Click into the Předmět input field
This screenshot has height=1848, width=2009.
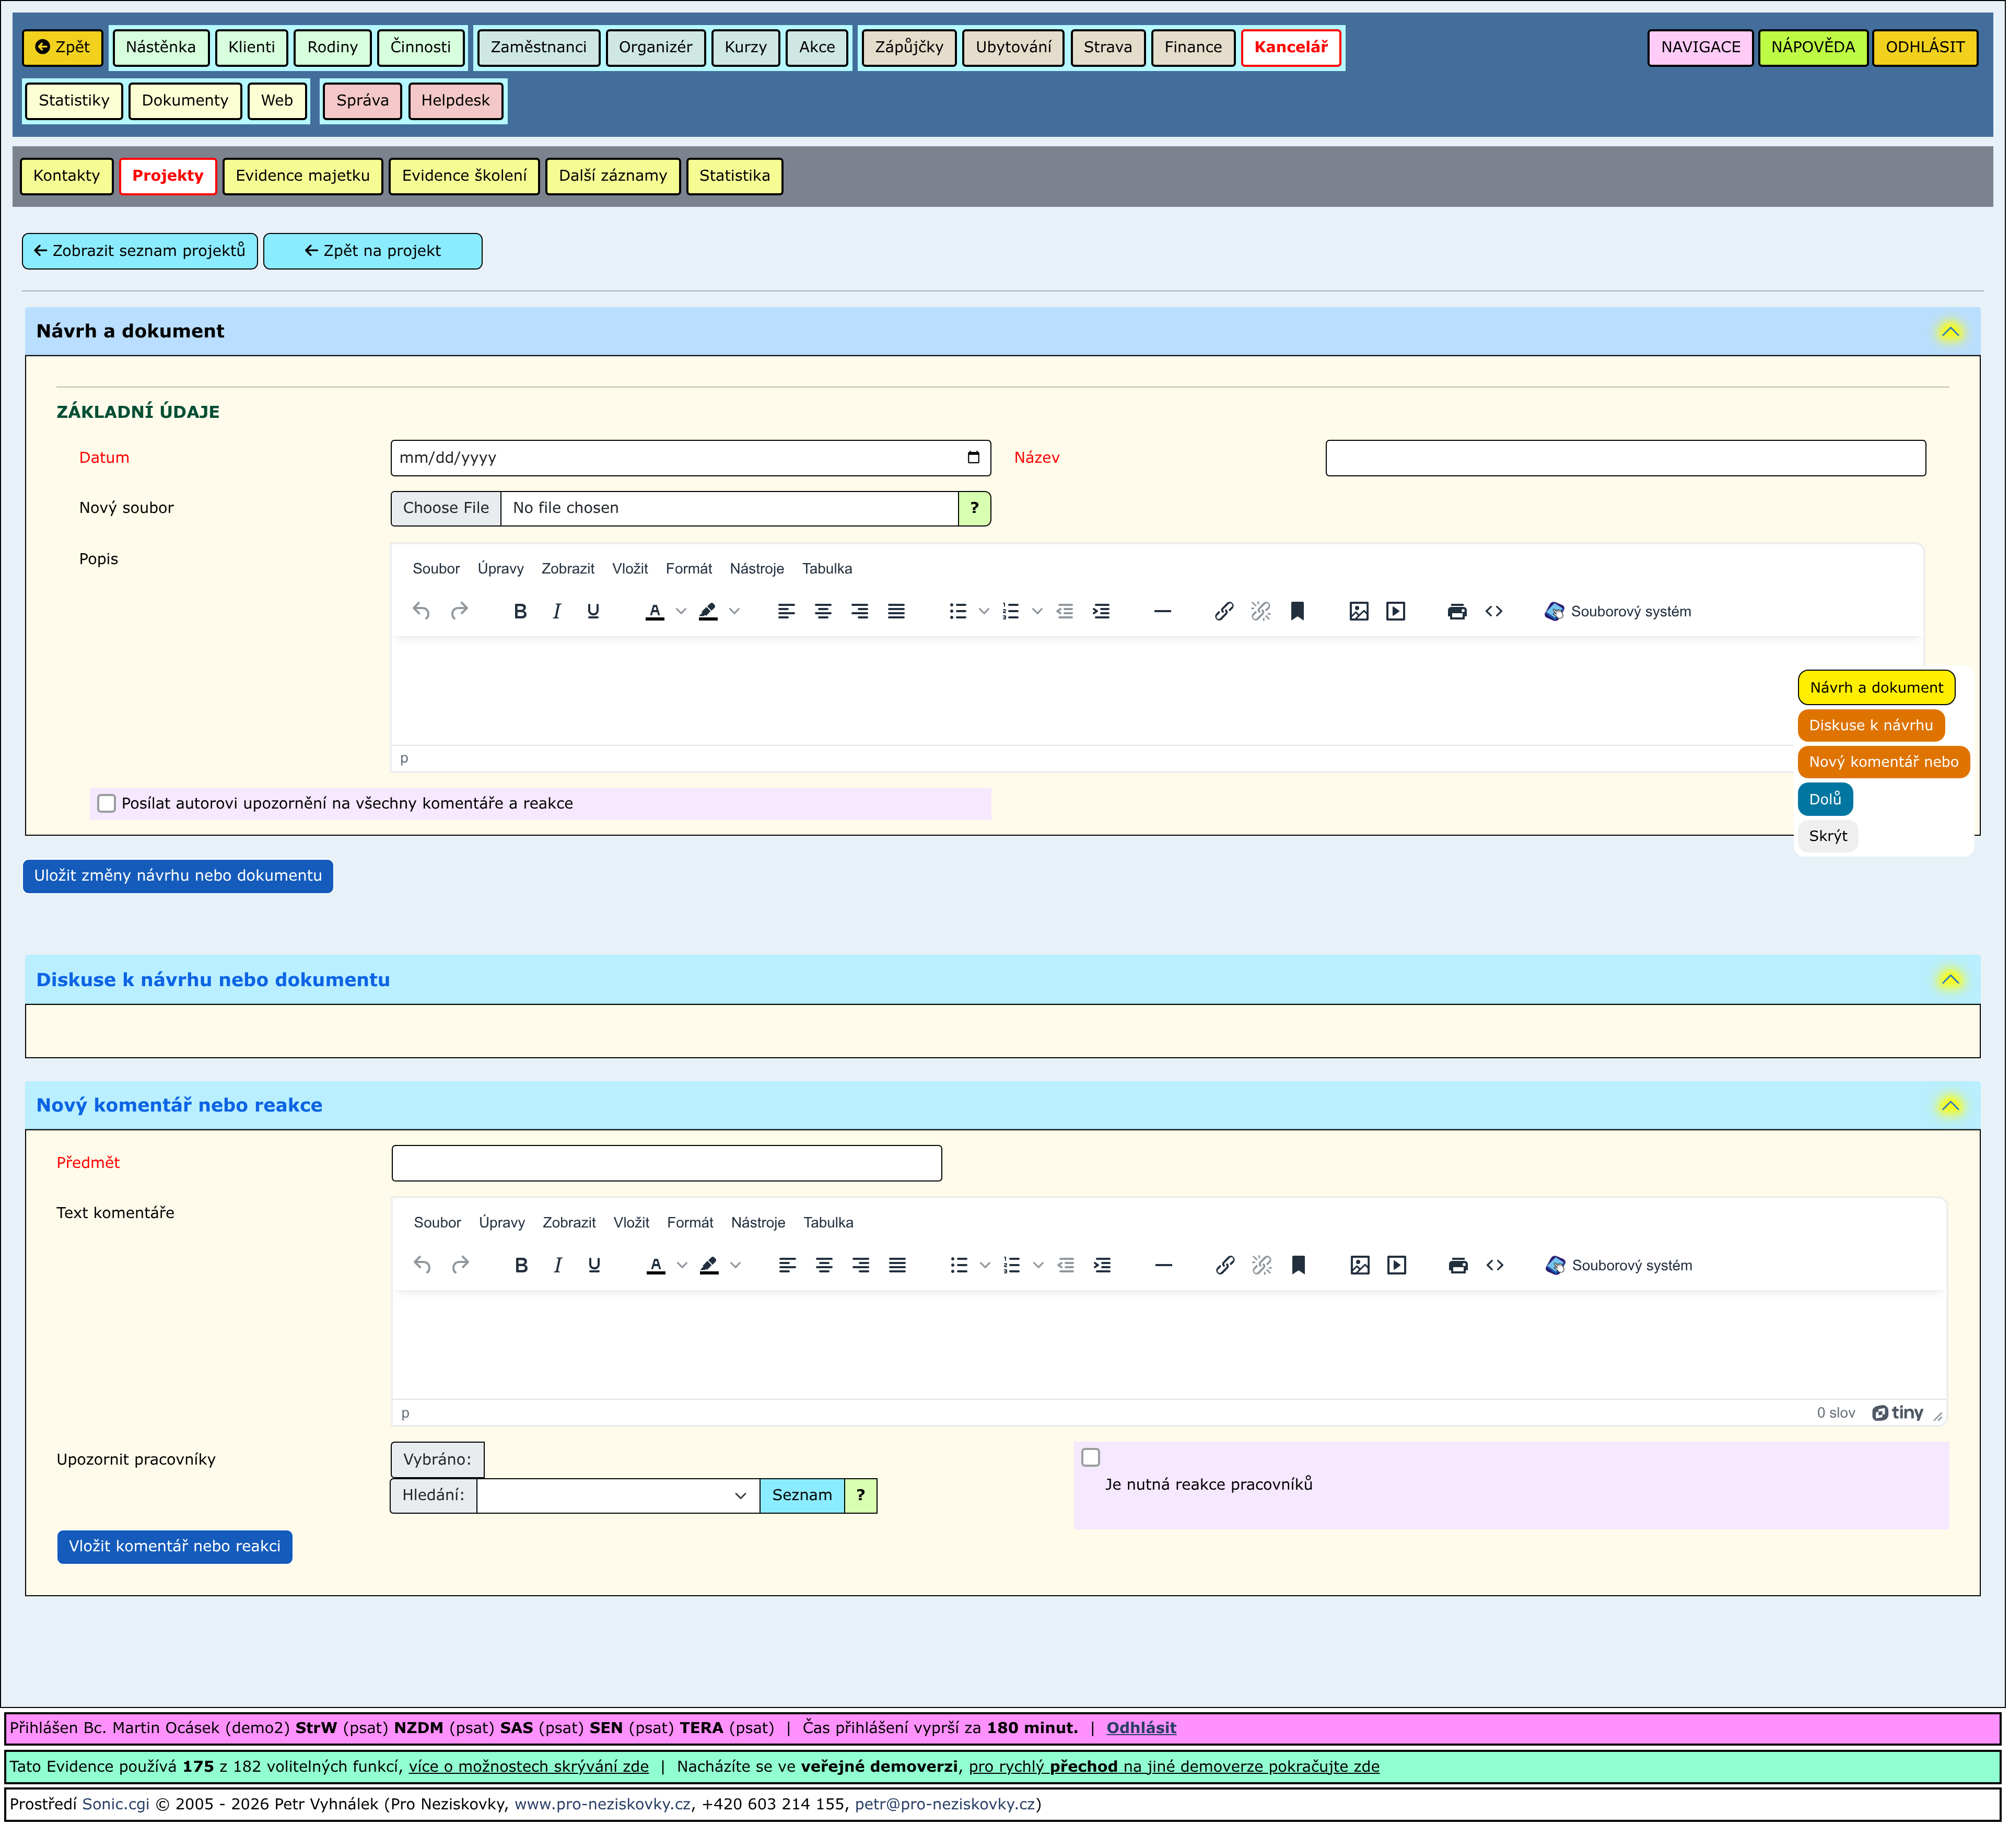coord(667,1164)
